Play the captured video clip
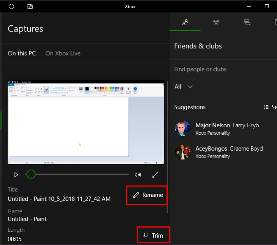This screenshot has width=277, height=245. coord(16,175)
